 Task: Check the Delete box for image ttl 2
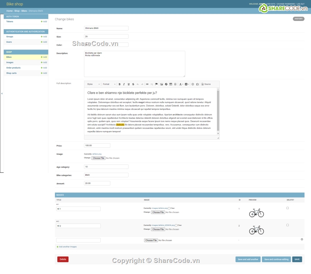(x=287, y=225)
